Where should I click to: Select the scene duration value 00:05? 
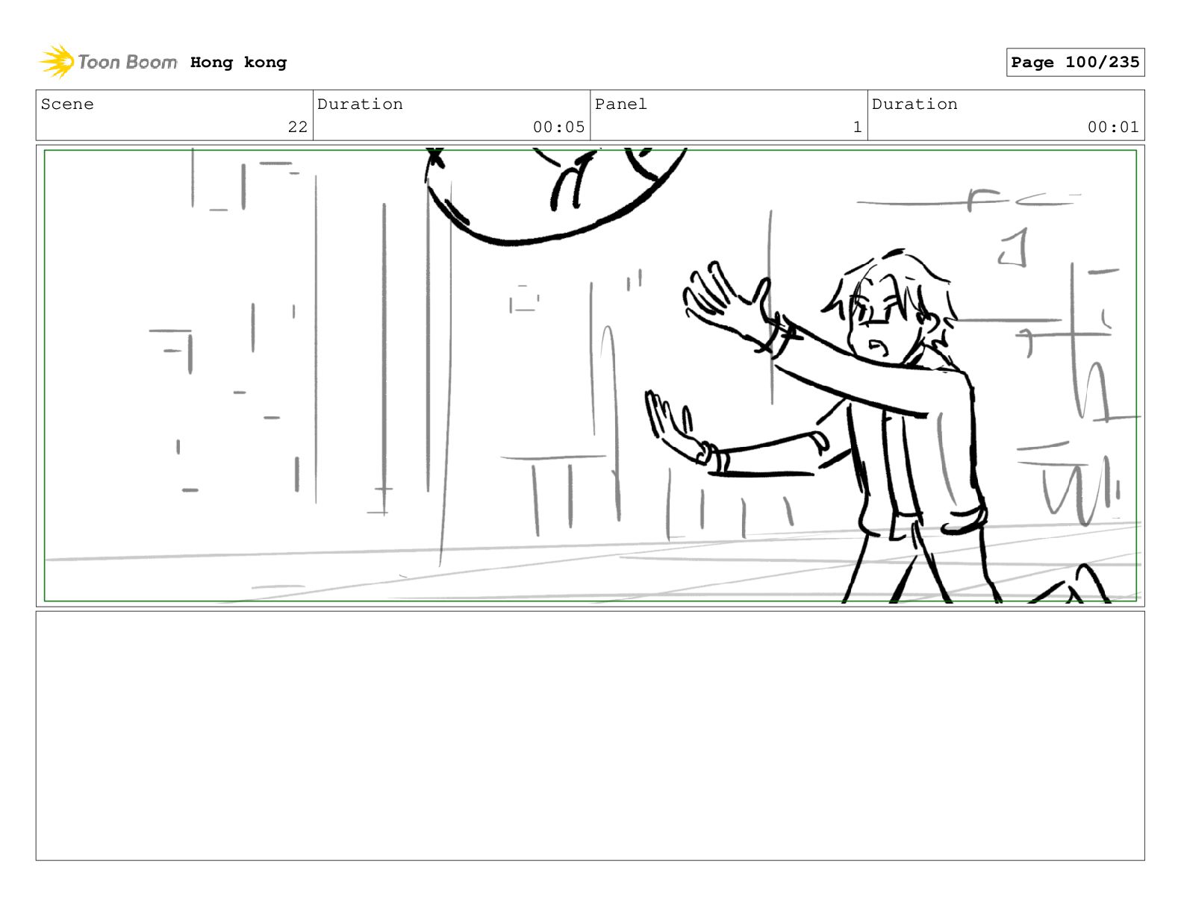558,128
